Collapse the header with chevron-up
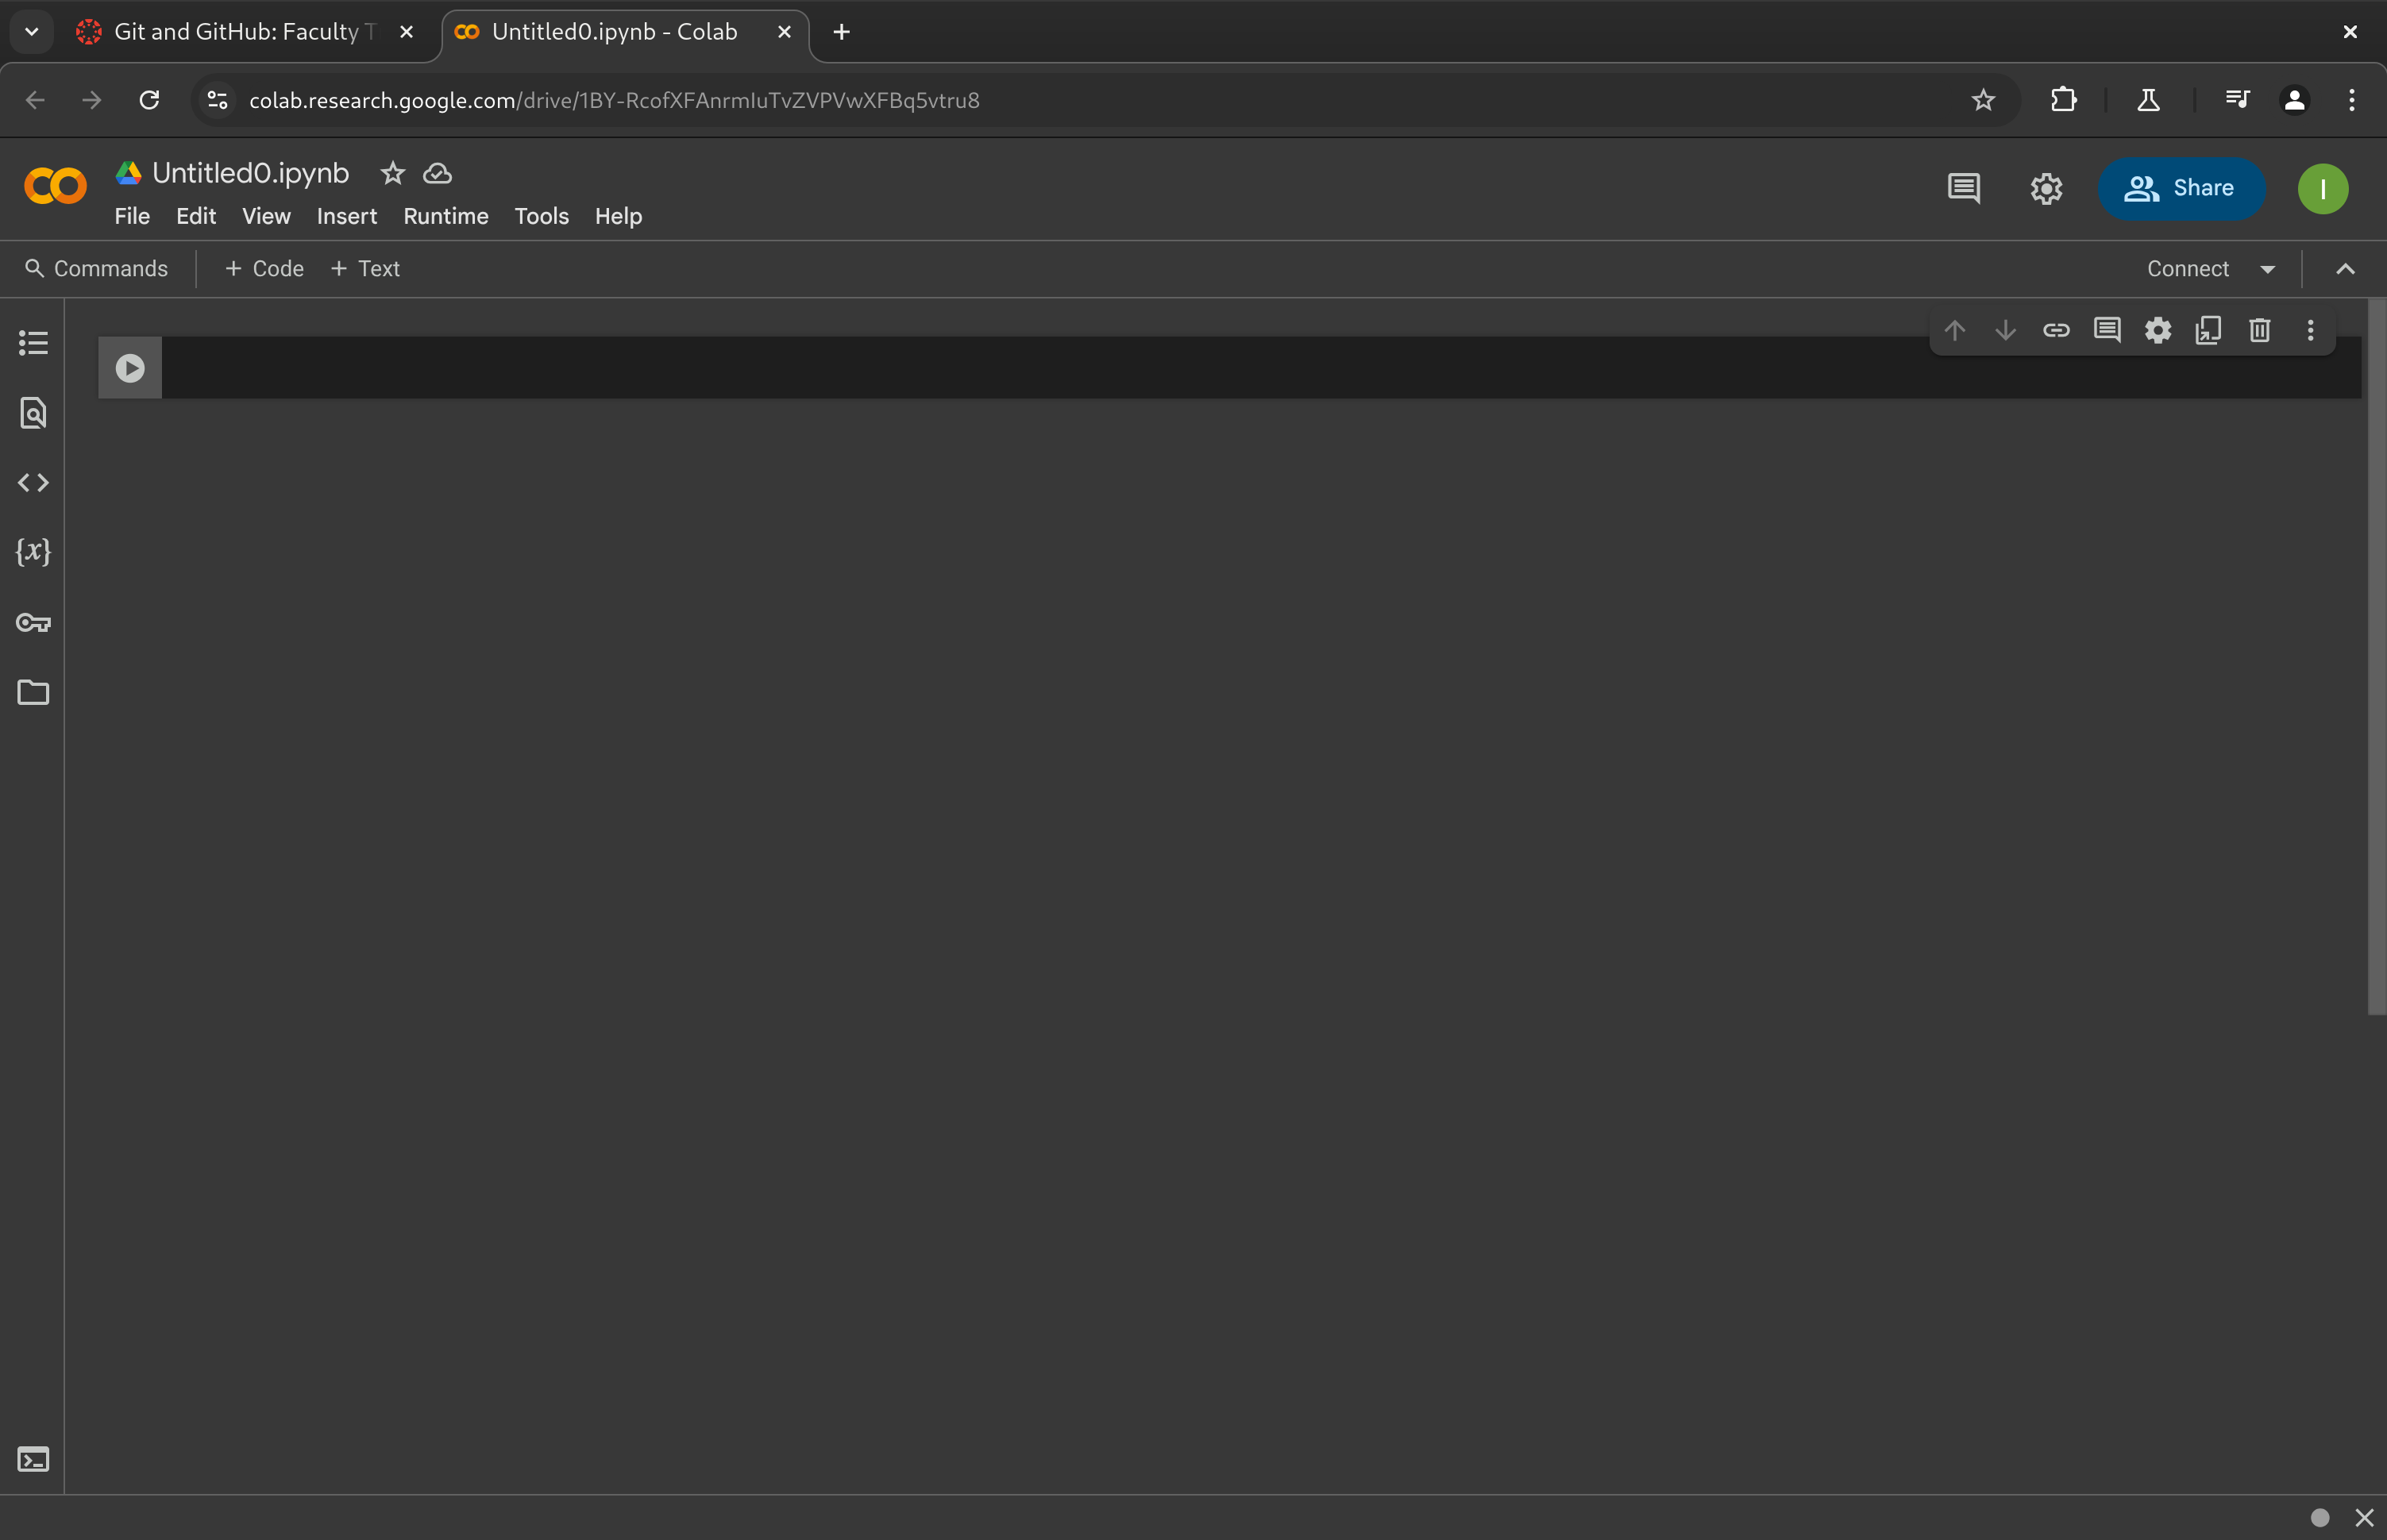 tap(2345, 269)
